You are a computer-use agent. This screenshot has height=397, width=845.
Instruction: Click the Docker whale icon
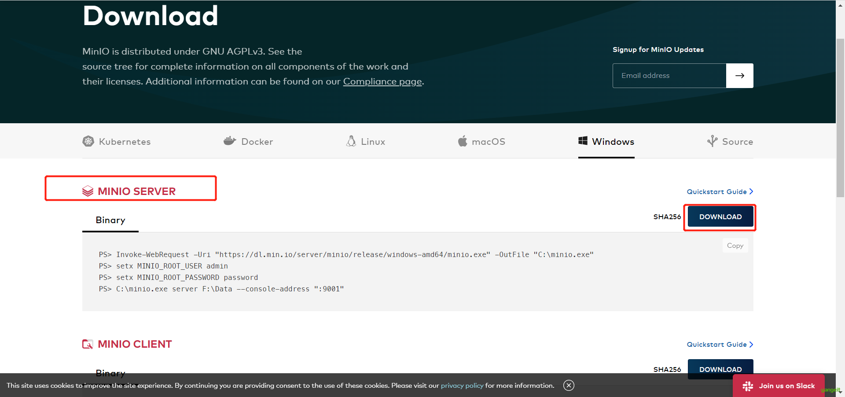pyautogui.click(x=230, y=141)
